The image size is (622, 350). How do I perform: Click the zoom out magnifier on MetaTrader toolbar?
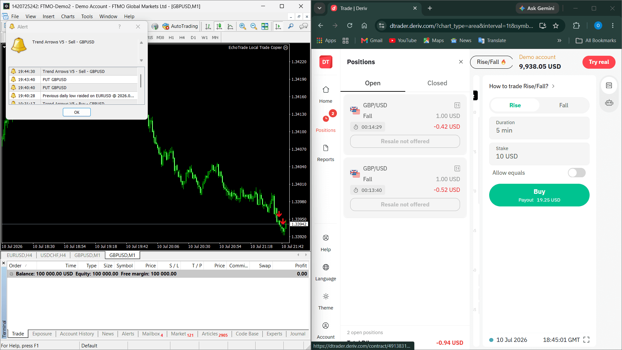click(x=254, y=26)
